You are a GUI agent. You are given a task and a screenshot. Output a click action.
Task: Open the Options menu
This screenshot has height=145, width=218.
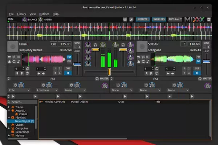click(44, 14)
